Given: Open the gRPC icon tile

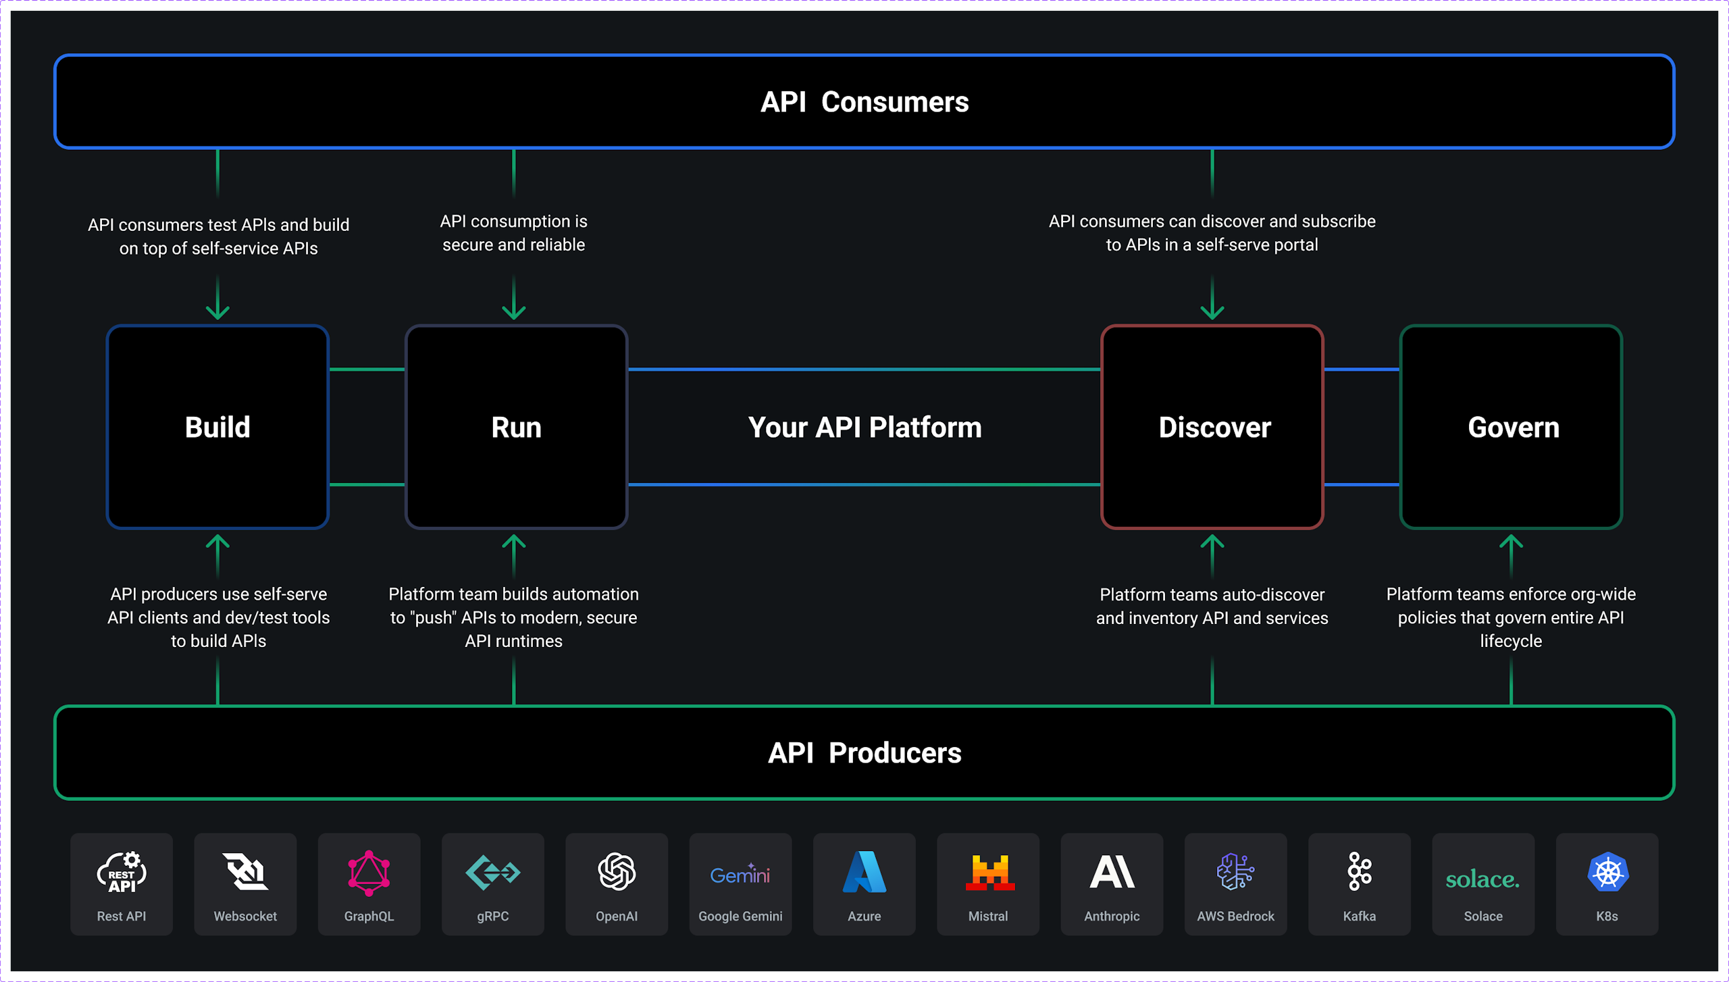Looking at the screenshot, I should [x=493, y=883].
